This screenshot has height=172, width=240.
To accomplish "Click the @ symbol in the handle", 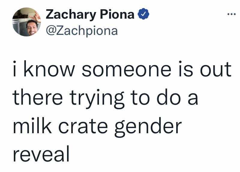I will [x=51, y=31].
